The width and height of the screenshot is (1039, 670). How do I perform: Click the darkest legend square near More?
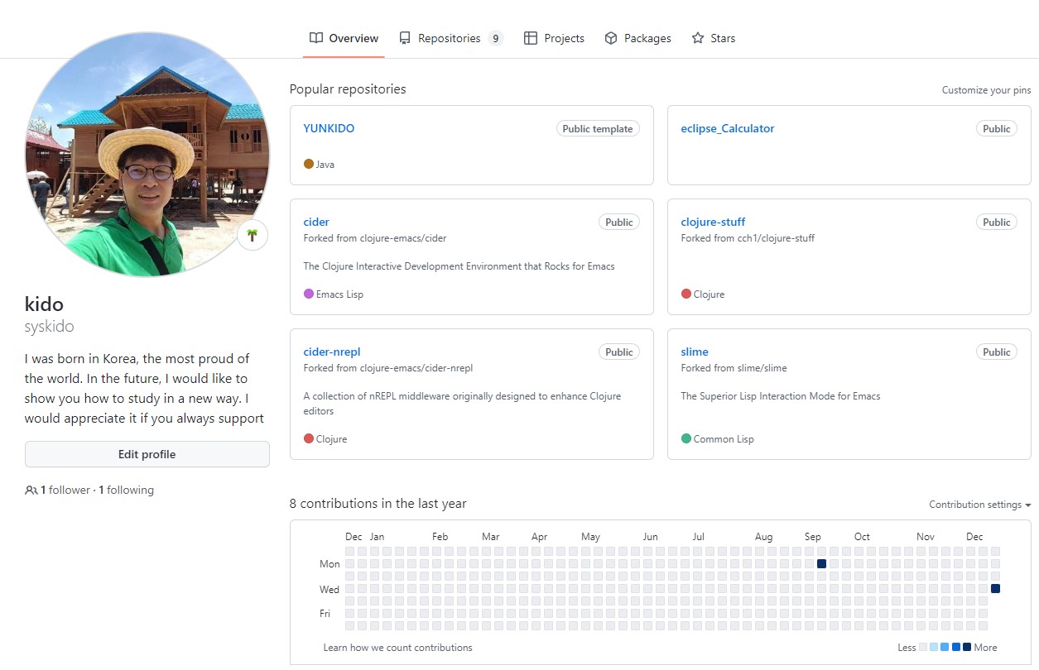click(x=967, y=648)
